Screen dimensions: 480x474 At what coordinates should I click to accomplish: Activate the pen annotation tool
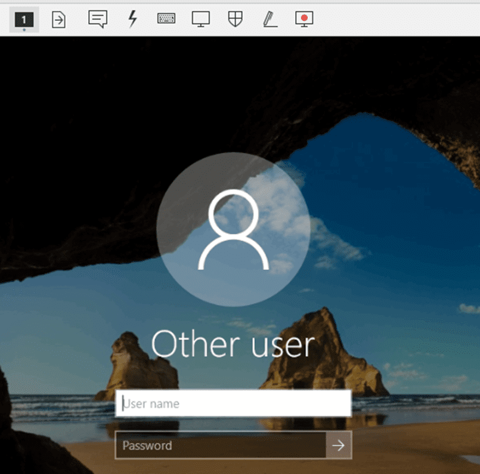[270, 19]
